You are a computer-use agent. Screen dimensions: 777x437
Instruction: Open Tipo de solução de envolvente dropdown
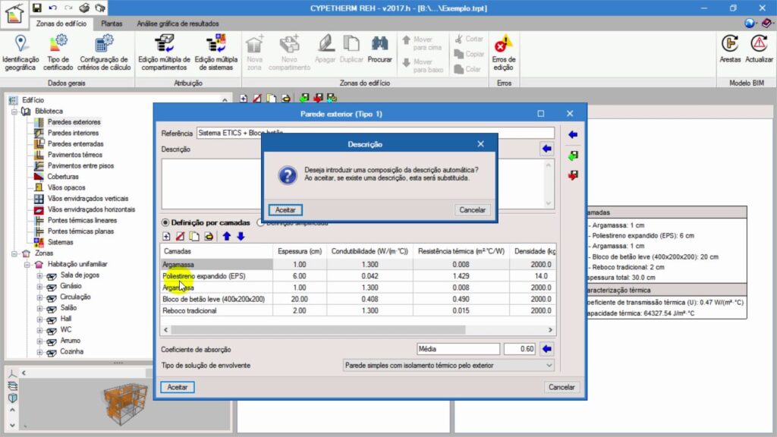[448, 365]
